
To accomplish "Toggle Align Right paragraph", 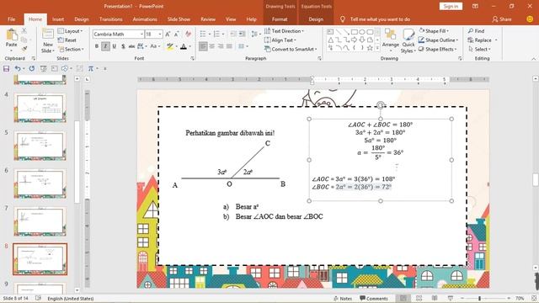I will tap(221, 46).
